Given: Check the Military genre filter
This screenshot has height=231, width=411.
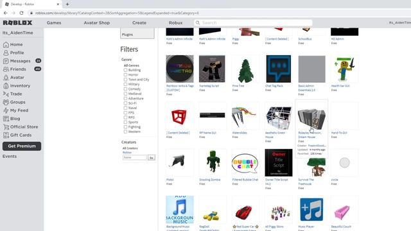Looking at the screenshot, I should 125,84.
